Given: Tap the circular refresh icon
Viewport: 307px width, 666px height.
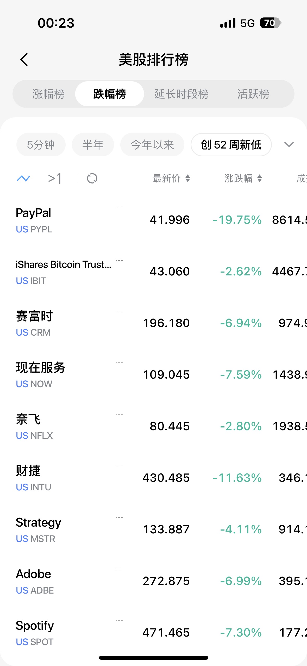Looking at the screenshot, I should pos(92,178).
